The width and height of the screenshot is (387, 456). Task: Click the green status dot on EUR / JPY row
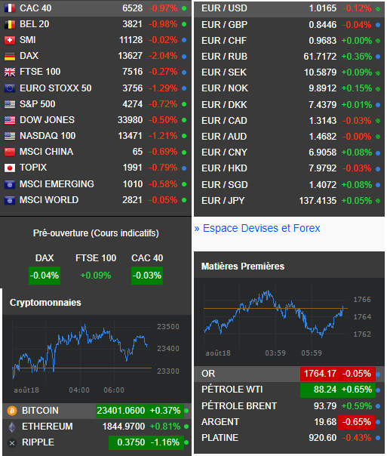[x=378, y=201]
